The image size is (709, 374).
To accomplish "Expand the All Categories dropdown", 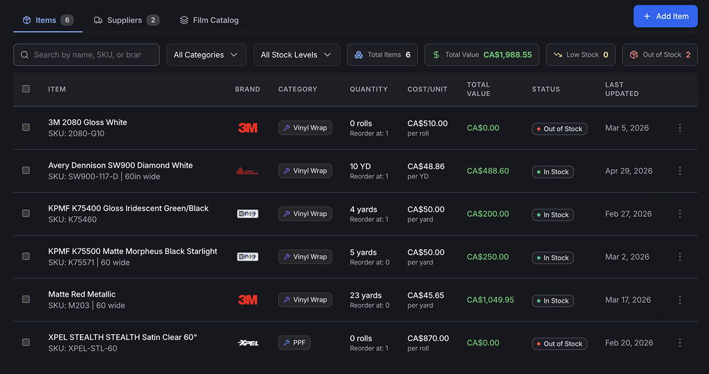I will (206, 55).
